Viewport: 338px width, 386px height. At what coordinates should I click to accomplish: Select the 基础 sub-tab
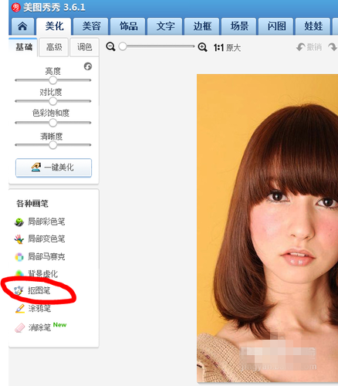(24, 47)
